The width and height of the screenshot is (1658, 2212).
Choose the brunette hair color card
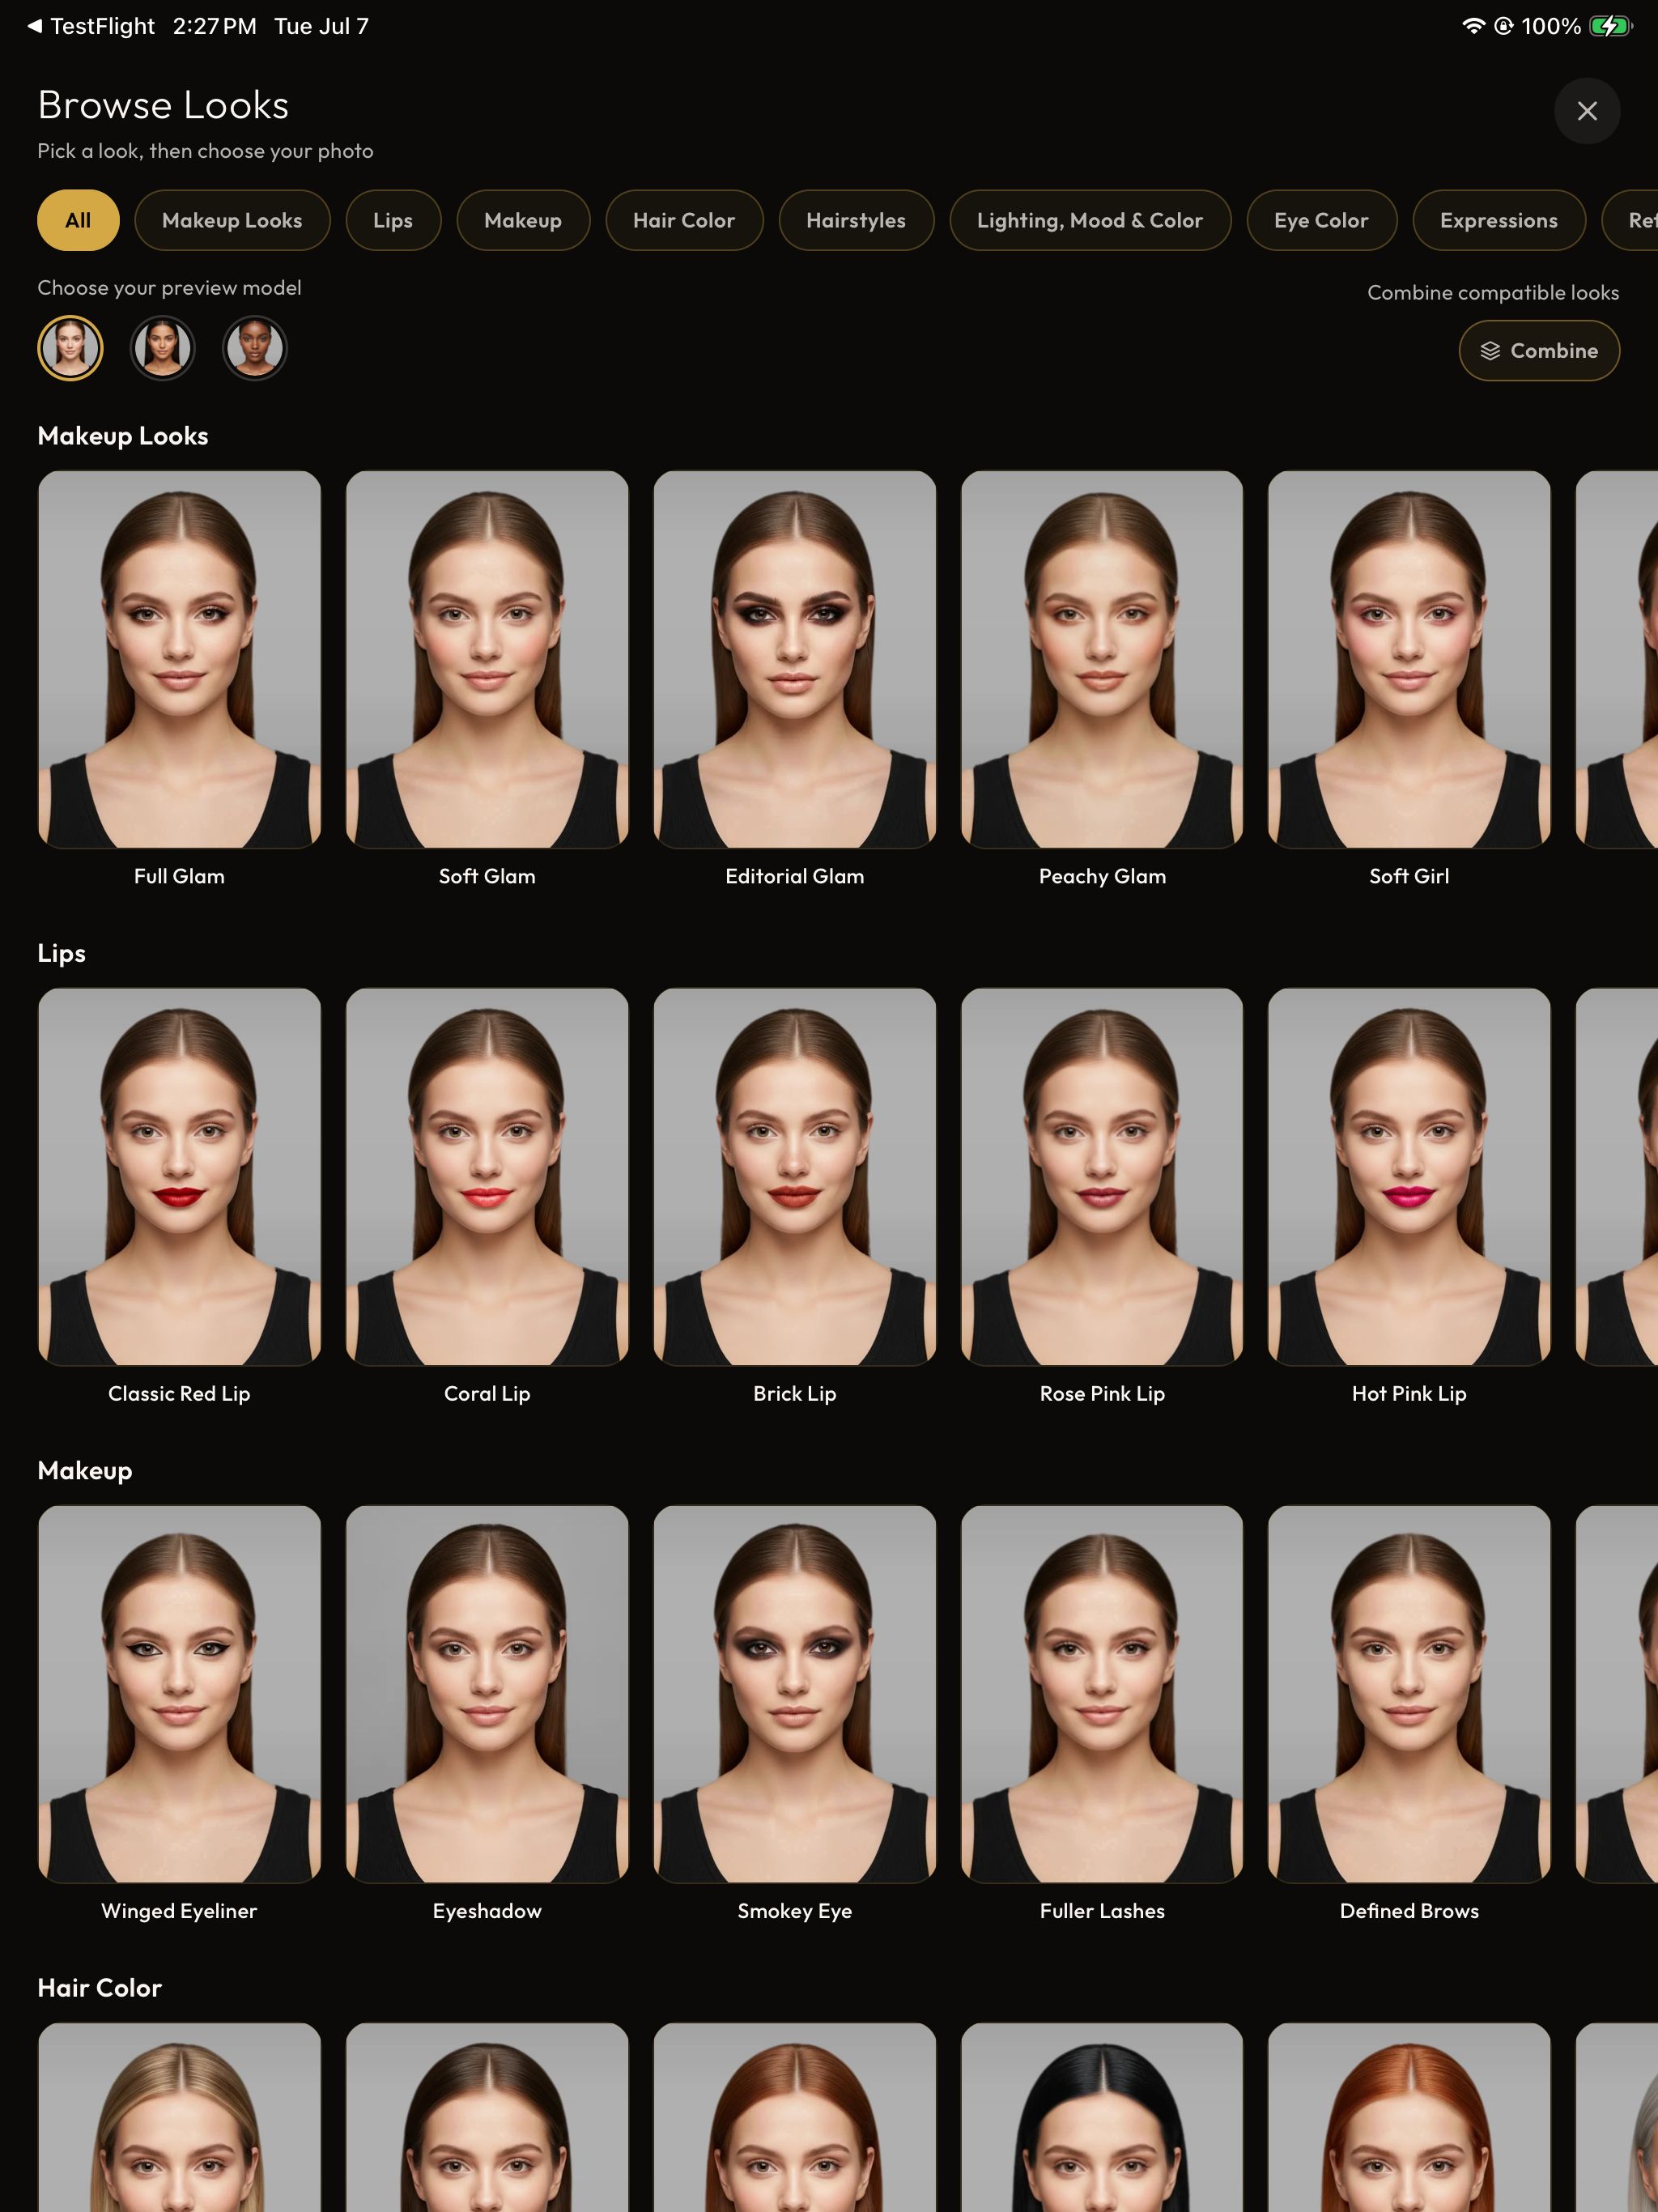tap(487, 2117)
